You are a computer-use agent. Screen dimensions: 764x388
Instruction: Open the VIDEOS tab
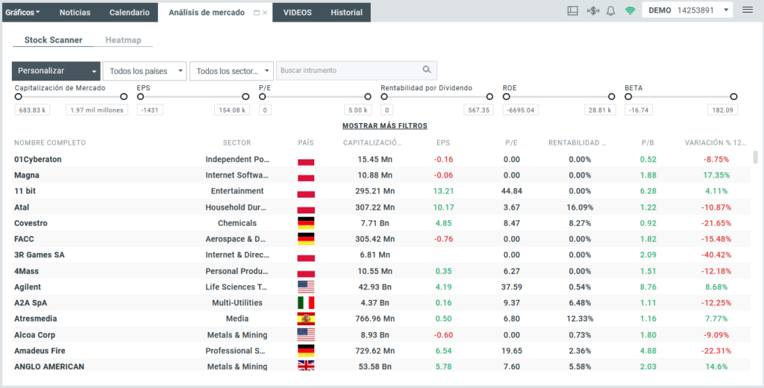tap(297, 12)
